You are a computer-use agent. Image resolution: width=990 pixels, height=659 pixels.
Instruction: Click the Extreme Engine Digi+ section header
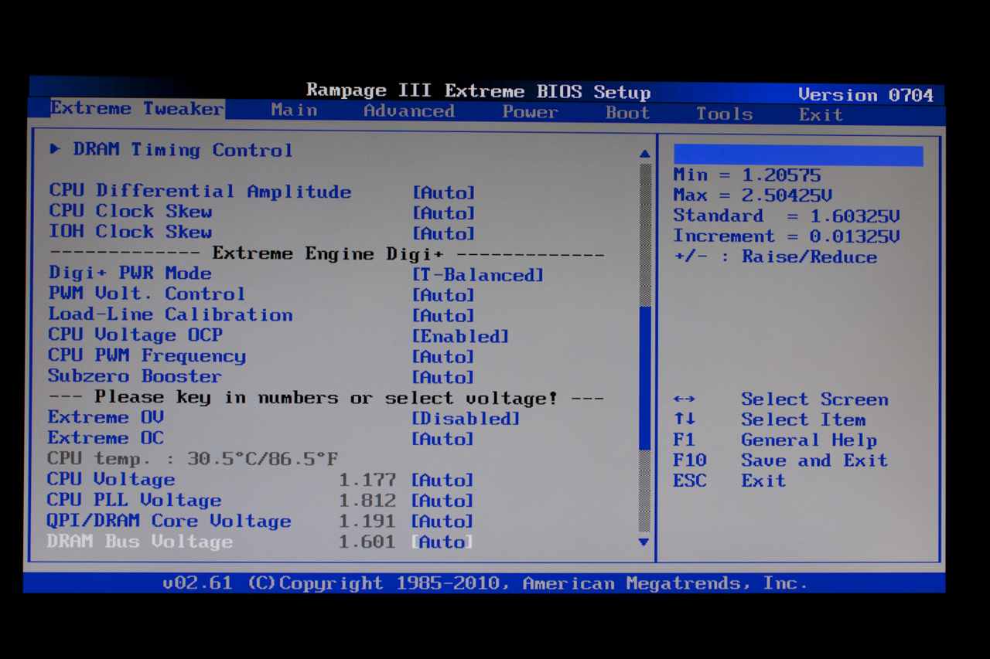click(x=326, y=253)
